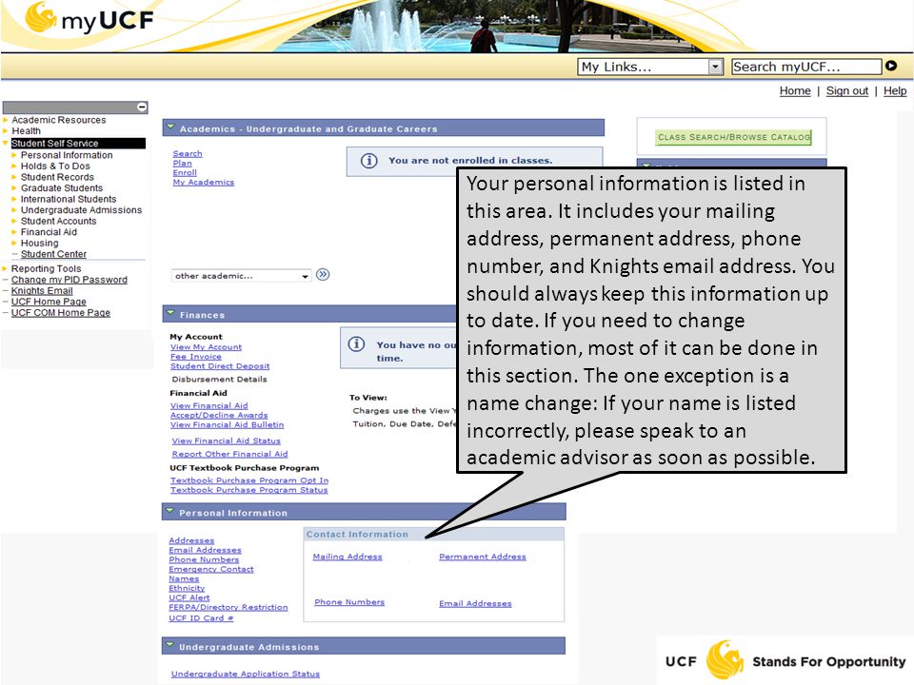Viewport: 914px width, 685px height.
Task: Click the myUCF Pegasus logo
Action: pos(89,18)
